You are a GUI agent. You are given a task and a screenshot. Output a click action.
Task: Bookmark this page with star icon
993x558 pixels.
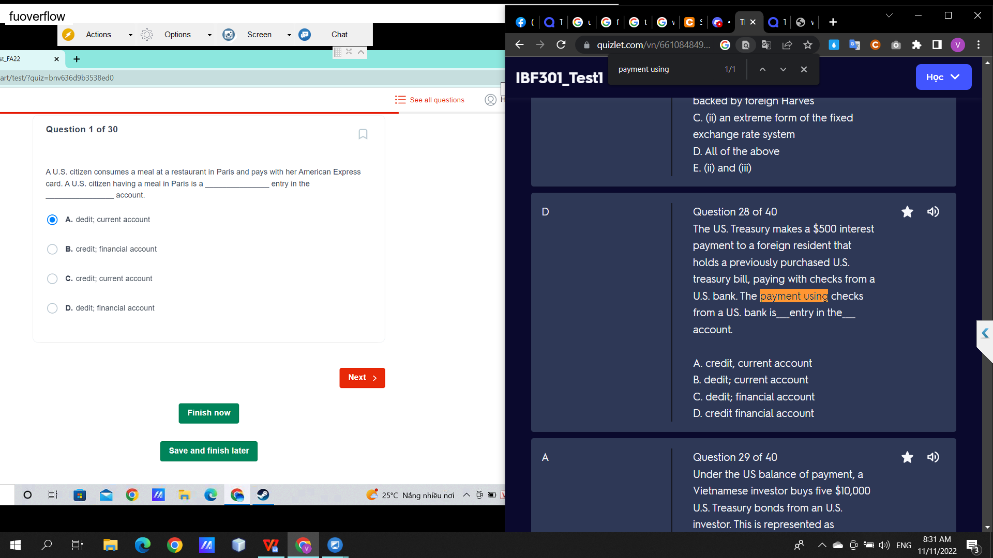pyautogui.click(x=808, y=45)
